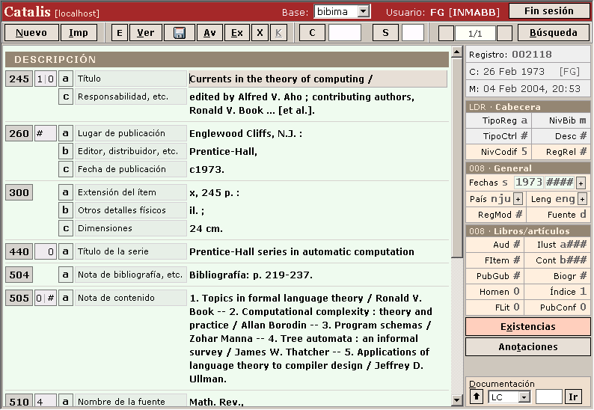This screenshot has width=594, height=410.
Task: Click the Nuevo button
Action: point(31,33)
